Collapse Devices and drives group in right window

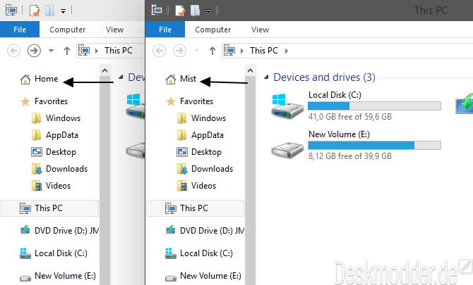tap(266, 77)
